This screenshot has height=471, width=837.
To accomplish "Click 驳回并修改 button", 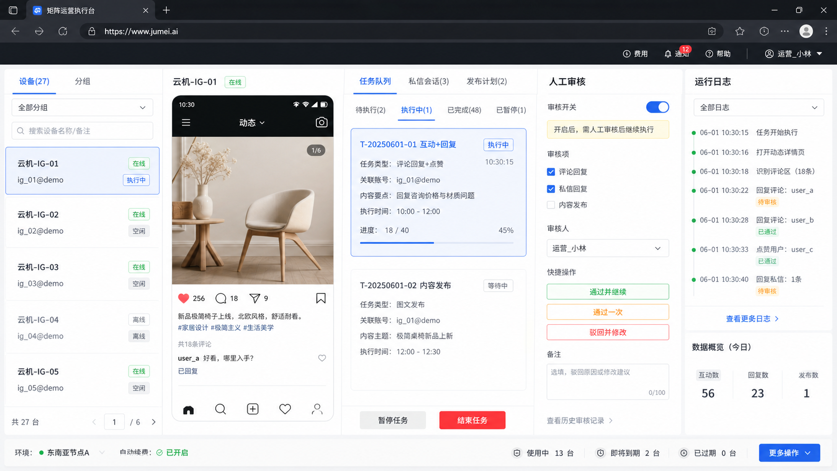I will (x=608, y=332).
